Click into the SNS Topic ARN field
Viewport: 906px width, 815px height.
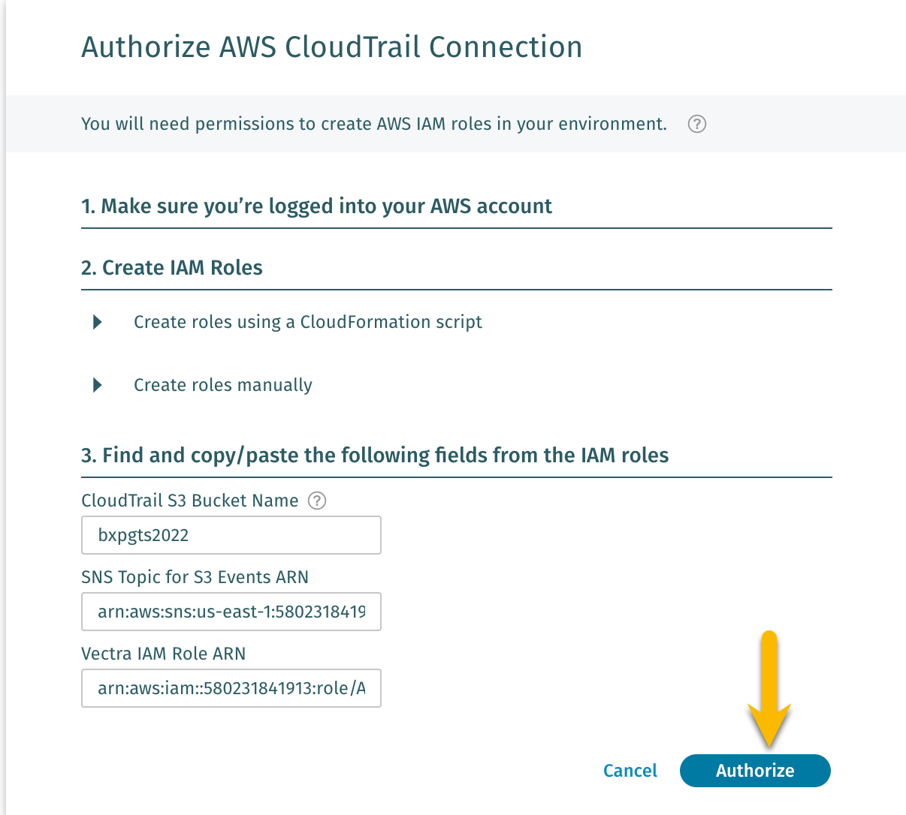231,612
